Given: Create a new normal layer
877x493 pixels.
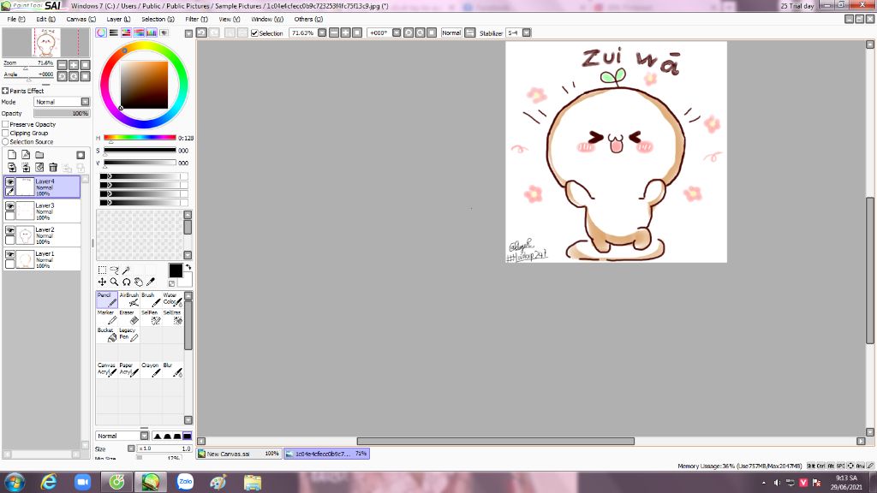Looking at the screenshot, I should click(12, 155).
